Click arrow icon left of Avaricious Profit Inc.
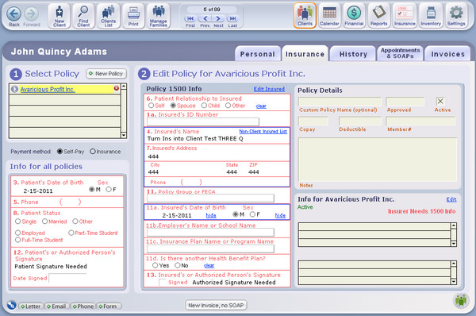This screenshot has width=476, height=316. pyautogui.click(x=14, y=89)
